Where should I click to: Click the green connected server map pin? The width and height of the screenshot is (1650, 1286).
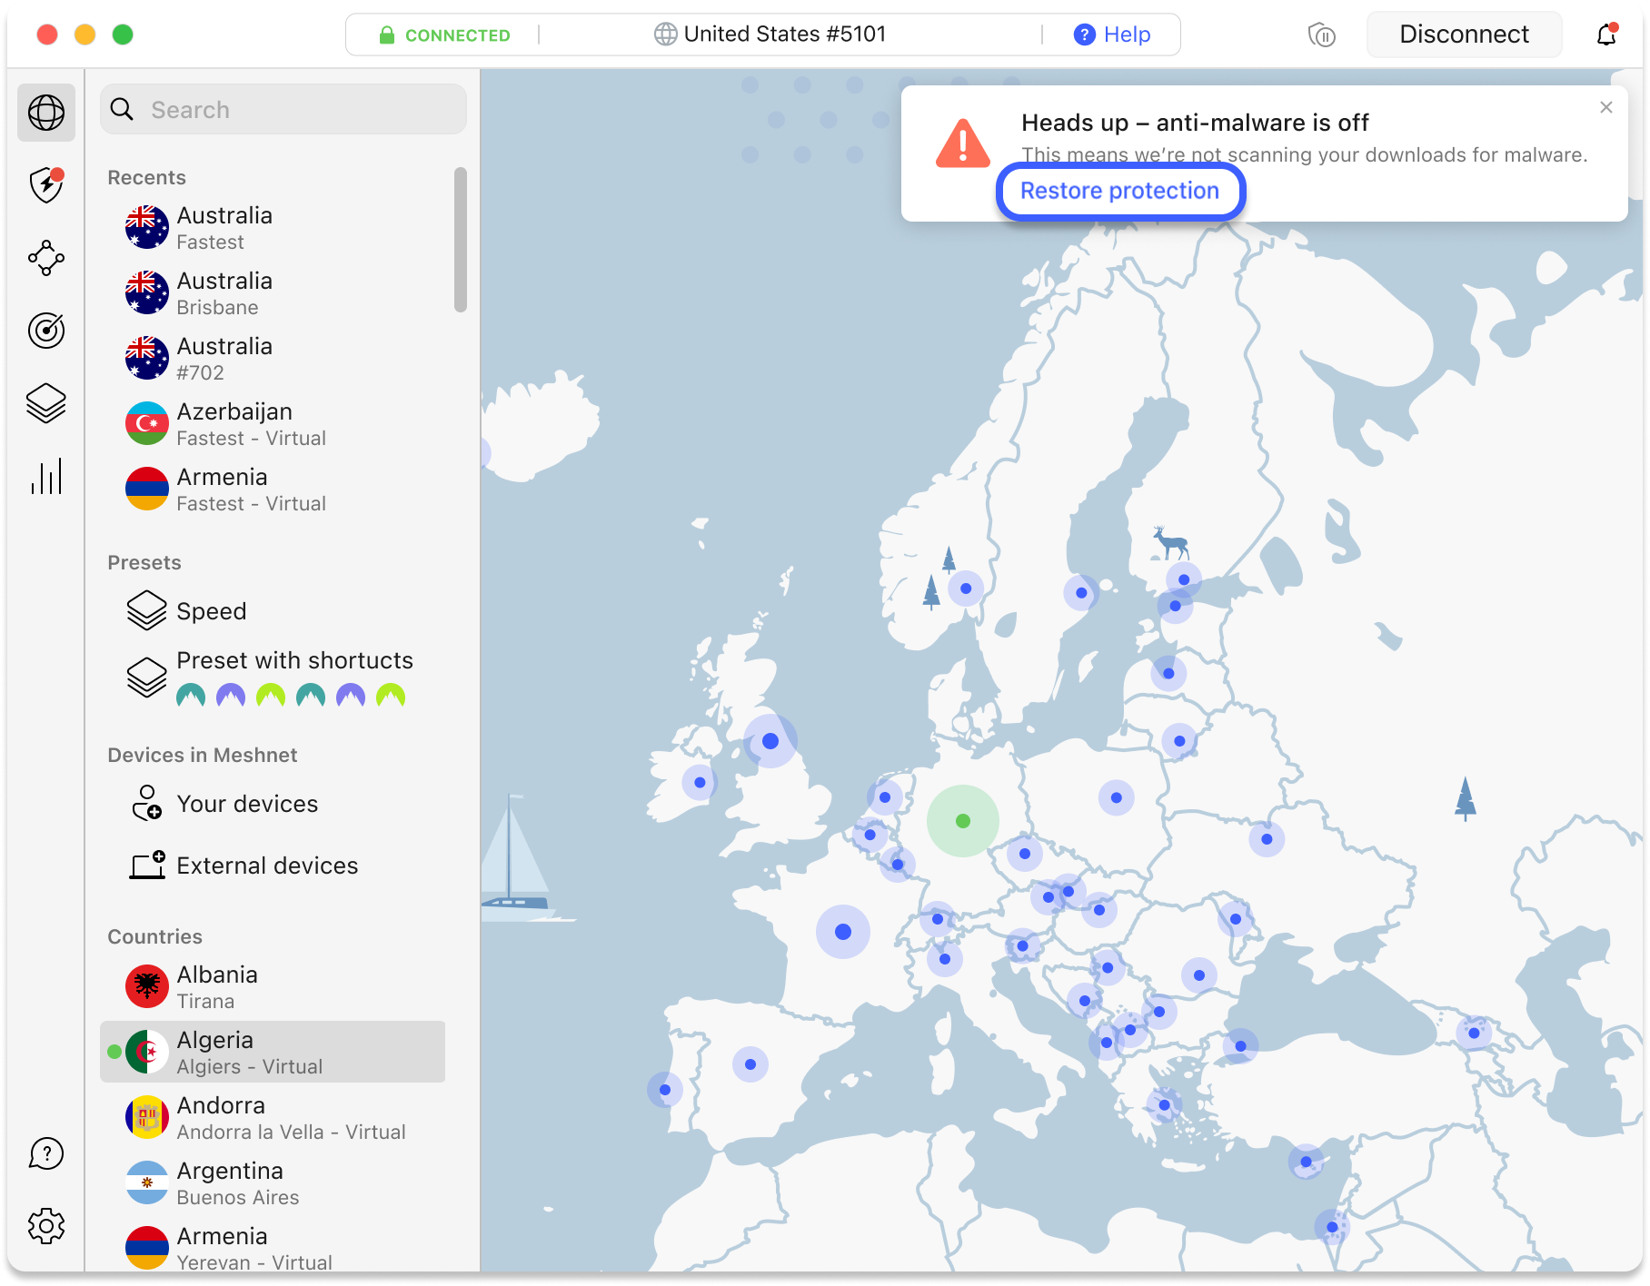pos(963,821)
